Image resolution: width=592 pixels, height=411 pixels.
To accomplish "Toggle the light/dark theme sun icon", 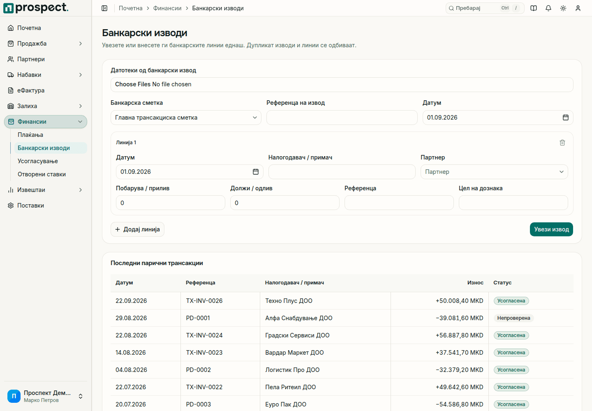I will [563, 8].
